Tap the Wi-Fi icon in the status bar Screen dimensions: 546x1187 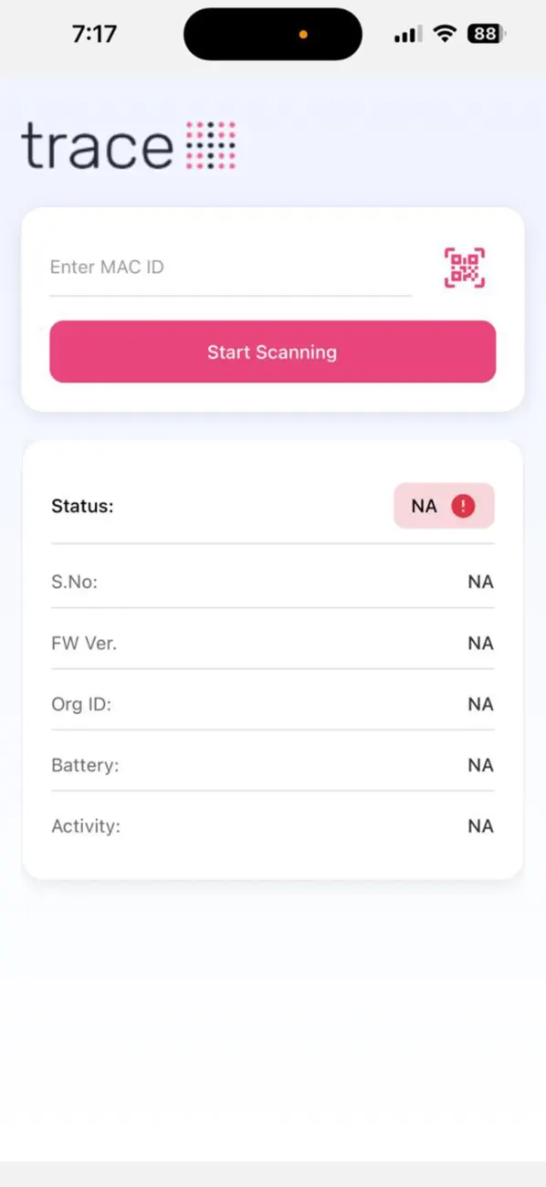click(444, 34)
